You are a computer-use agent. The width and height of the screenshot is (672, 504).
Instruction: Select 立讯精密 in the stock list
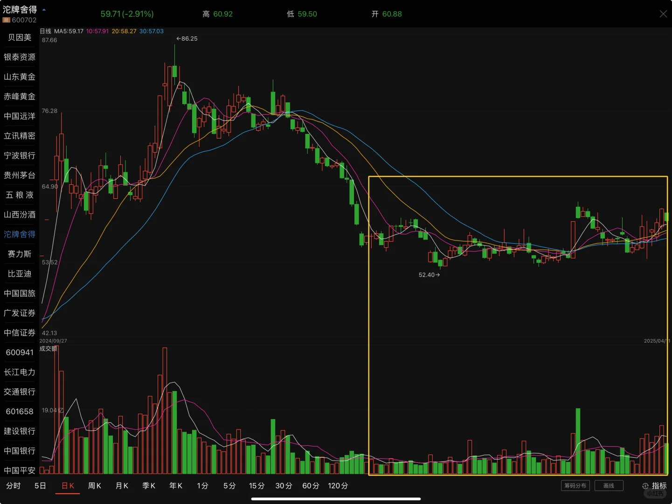20,136
